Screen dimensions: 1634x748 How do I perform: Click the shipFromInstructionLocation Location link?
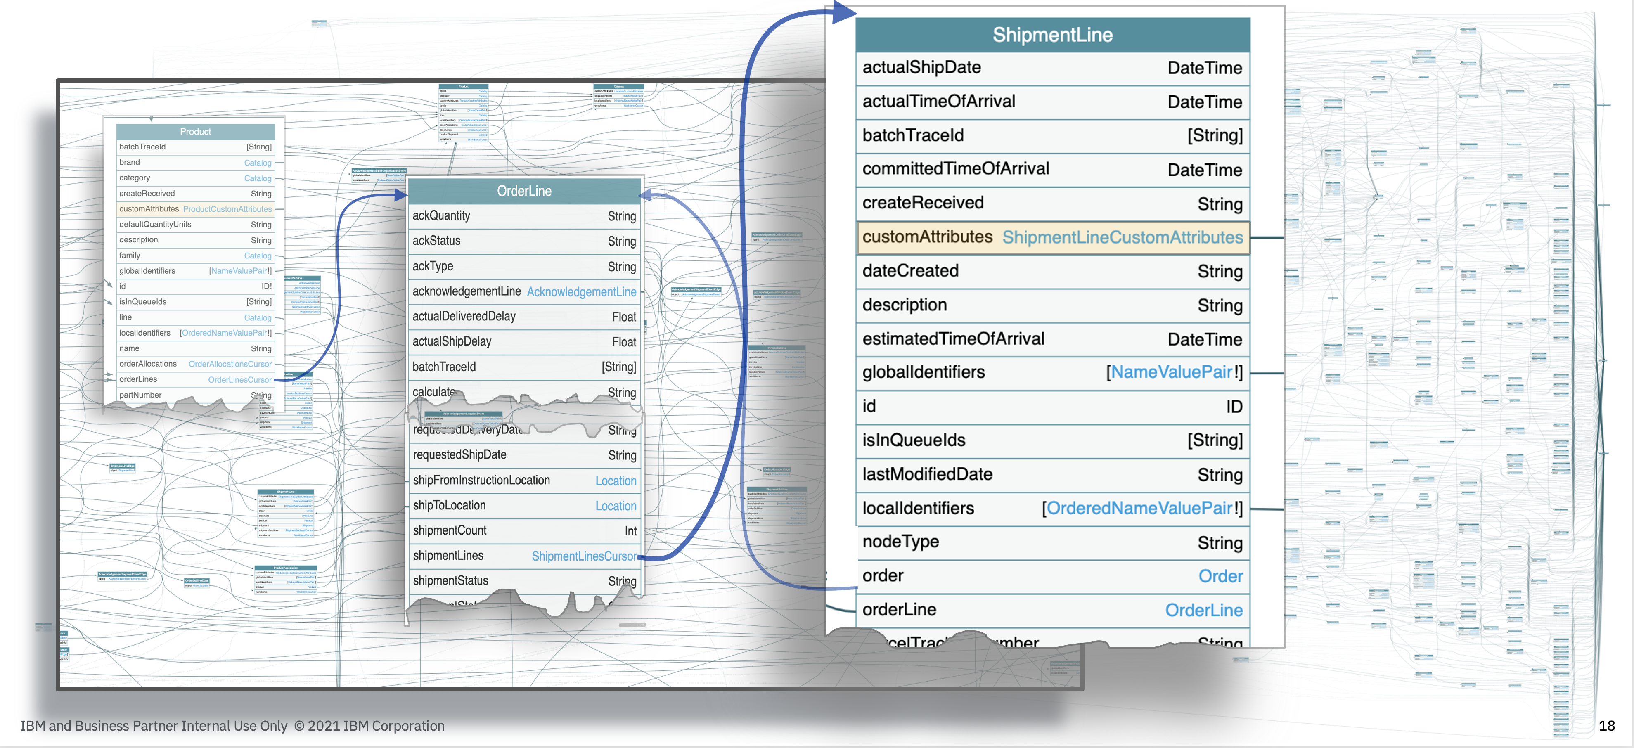(615, 481)
